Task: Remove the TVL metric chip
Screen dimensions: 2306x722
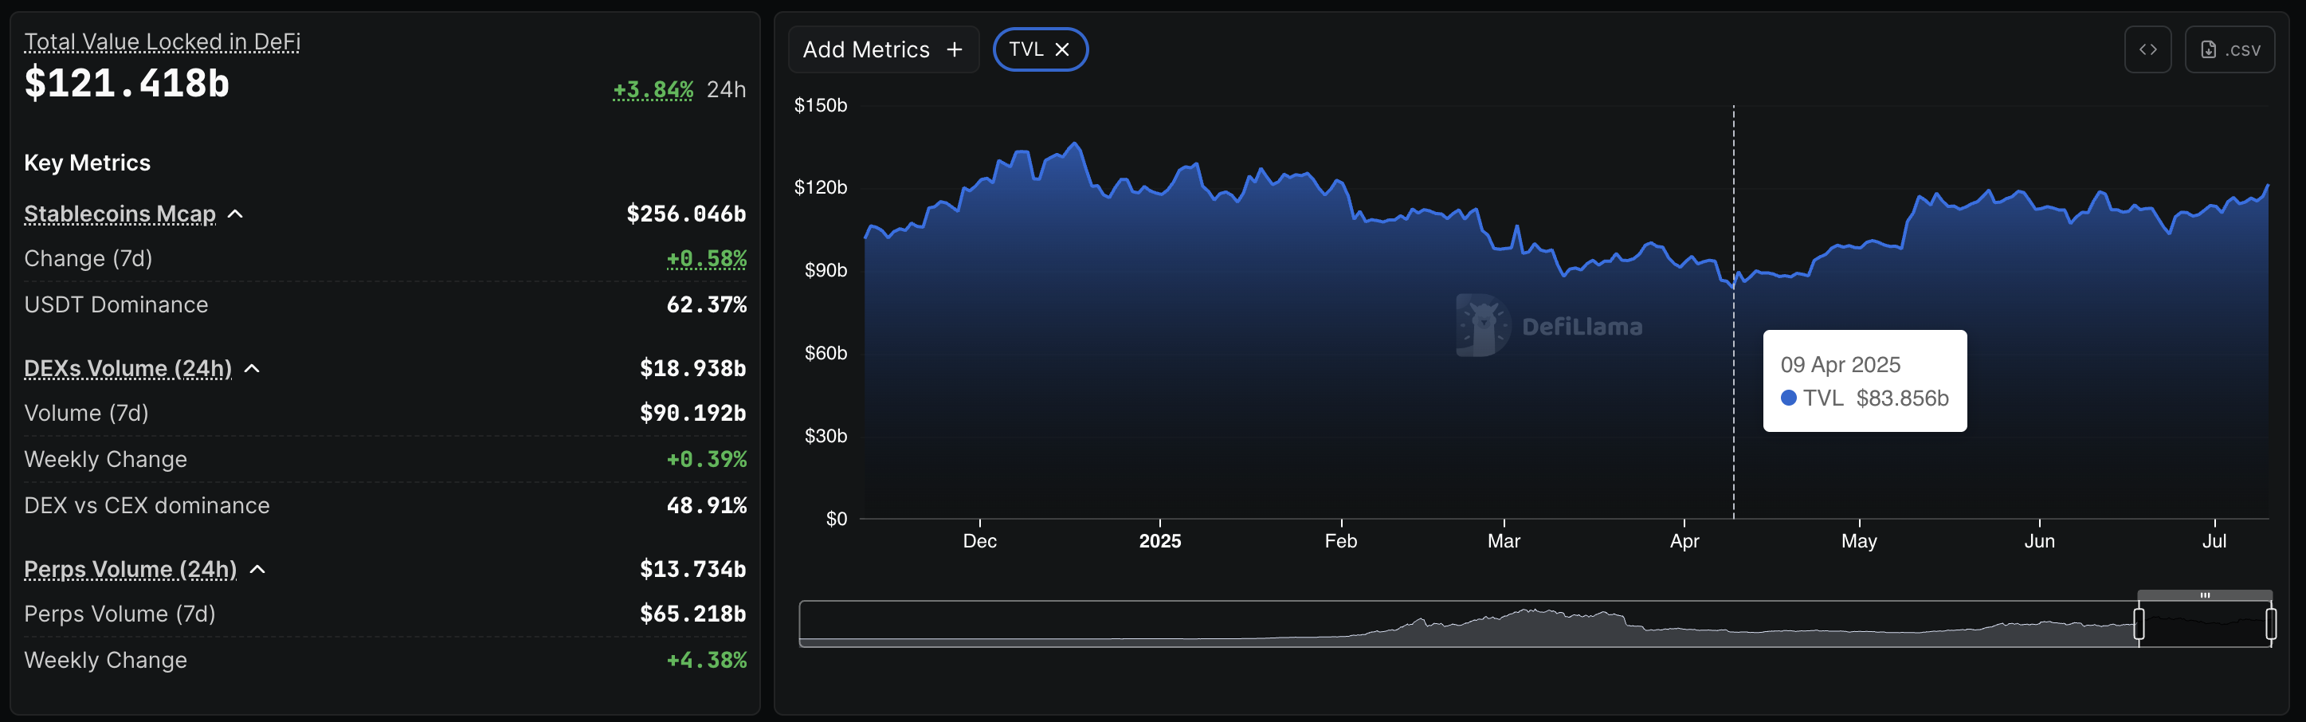Action: click(1061, 49)
